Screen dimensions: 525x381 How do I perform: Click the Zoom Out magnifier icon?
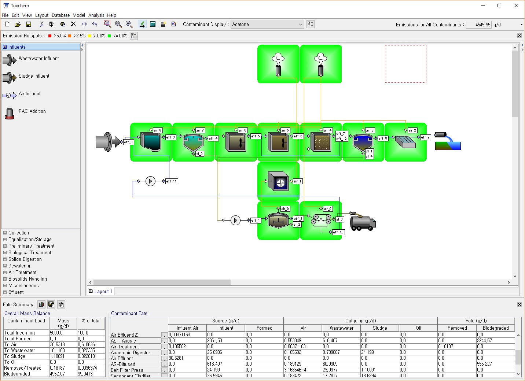(x=129, y=24)
